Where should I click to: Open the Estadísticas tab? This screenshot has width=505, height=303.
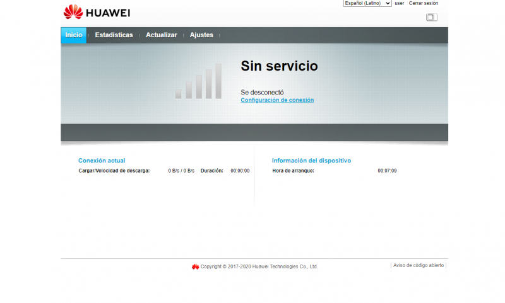[114, 35]
